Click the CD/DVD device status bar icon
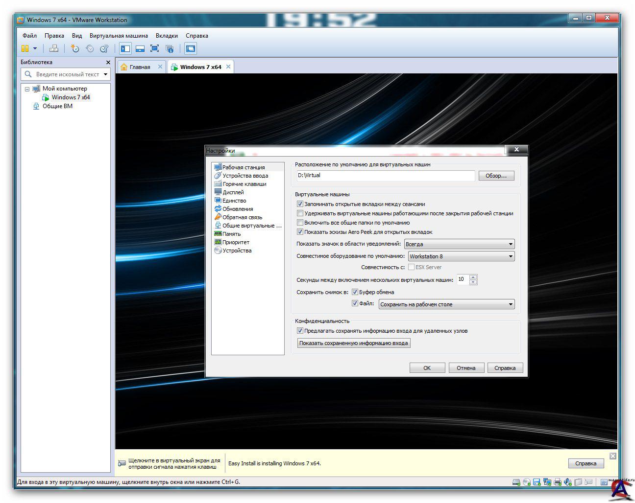This screenshot has width=635, height=503. pos(526,482)
